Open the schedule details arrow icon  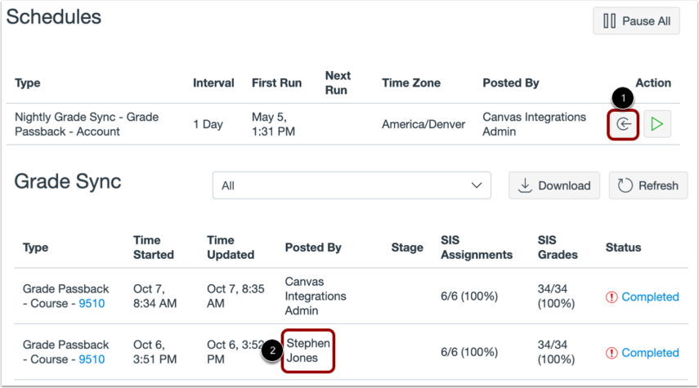point(623,124)
